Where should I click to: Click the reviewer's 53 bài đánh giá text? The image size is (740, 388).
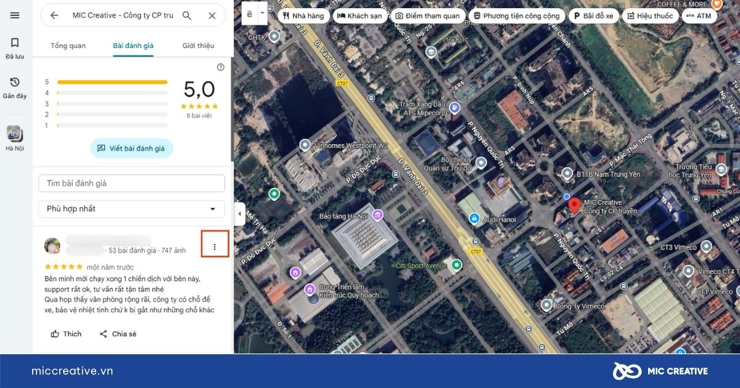[x=132, y=251]
